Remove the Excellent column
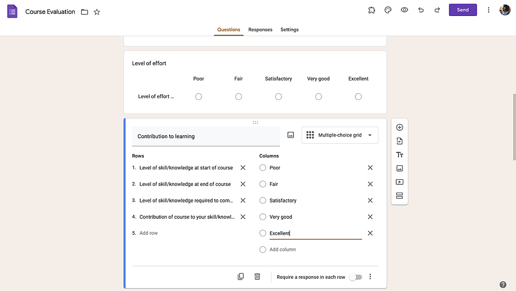Viewport: 516px width, 291px height. tap(370, 233)
